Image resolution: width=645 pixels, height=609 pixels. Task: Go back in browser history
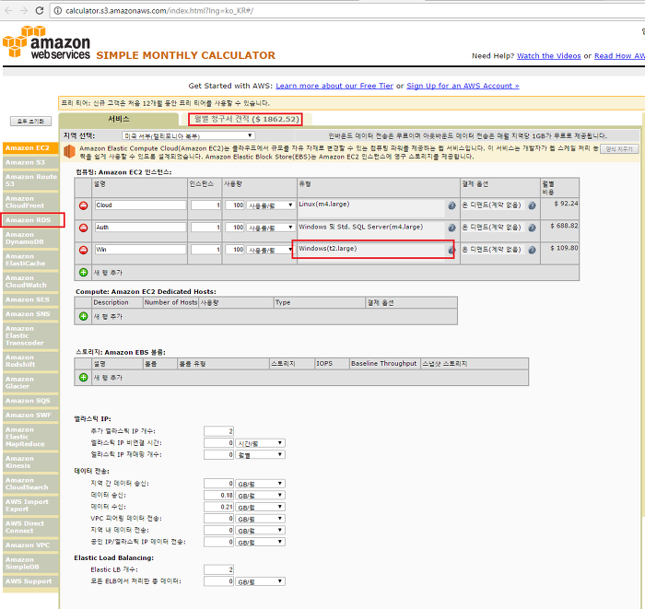(8, 11)
